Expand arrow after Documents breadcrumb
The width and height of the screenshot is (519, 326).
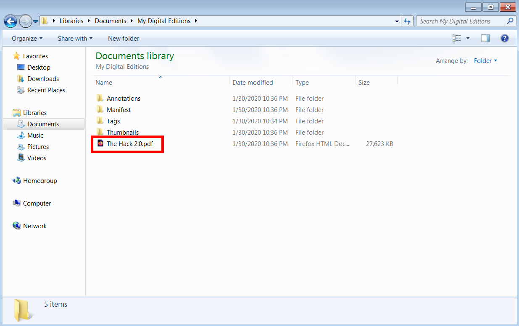pos(132,21)
